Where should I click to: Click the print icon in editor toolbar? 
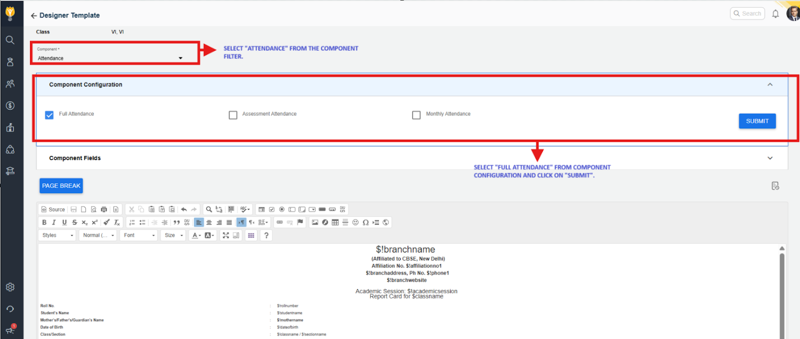coord(104,210)
